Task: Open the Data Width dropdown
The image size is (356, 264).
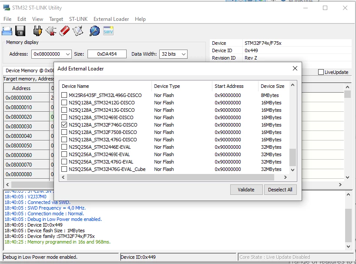Action: point(184,54)
